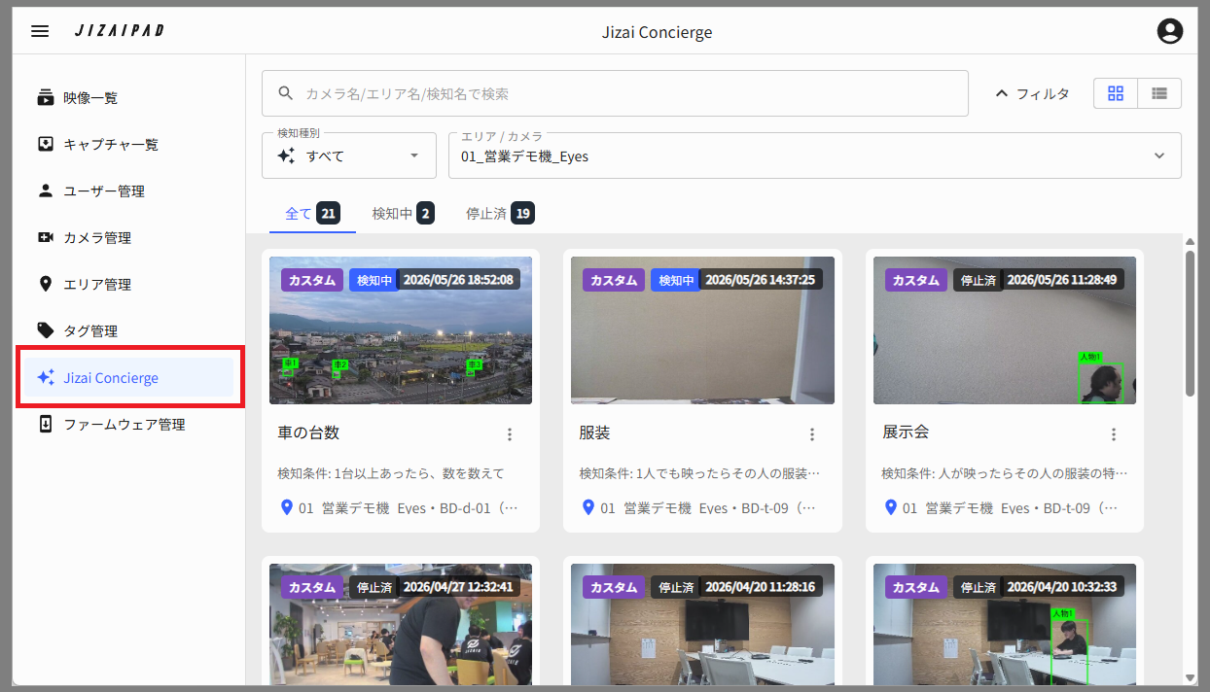Click the Jizai Concierge sparkle icon in sidebar

point(46,377)
